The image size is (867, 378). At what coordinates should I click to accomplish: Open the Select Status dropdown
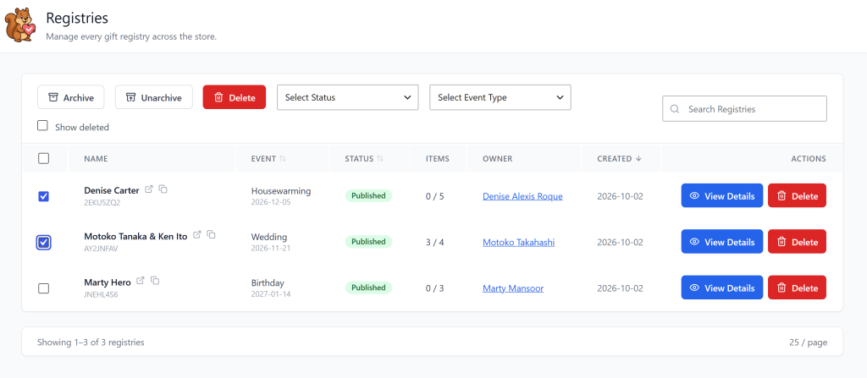click(347, 97)
